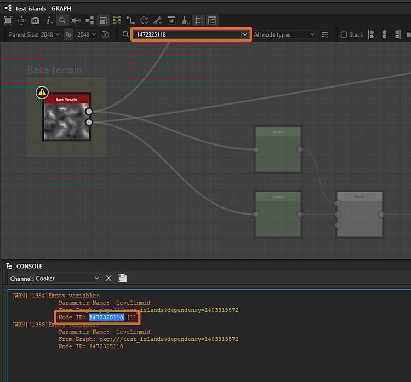Enable the Stack checkbox
This screenshot has height=382, width=411.
[x=344, y=34]
